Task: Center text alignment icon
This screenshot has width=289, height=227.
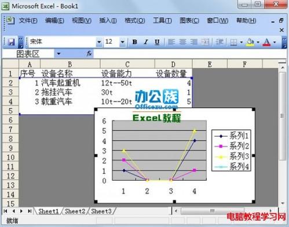Action: pos(182,42)
